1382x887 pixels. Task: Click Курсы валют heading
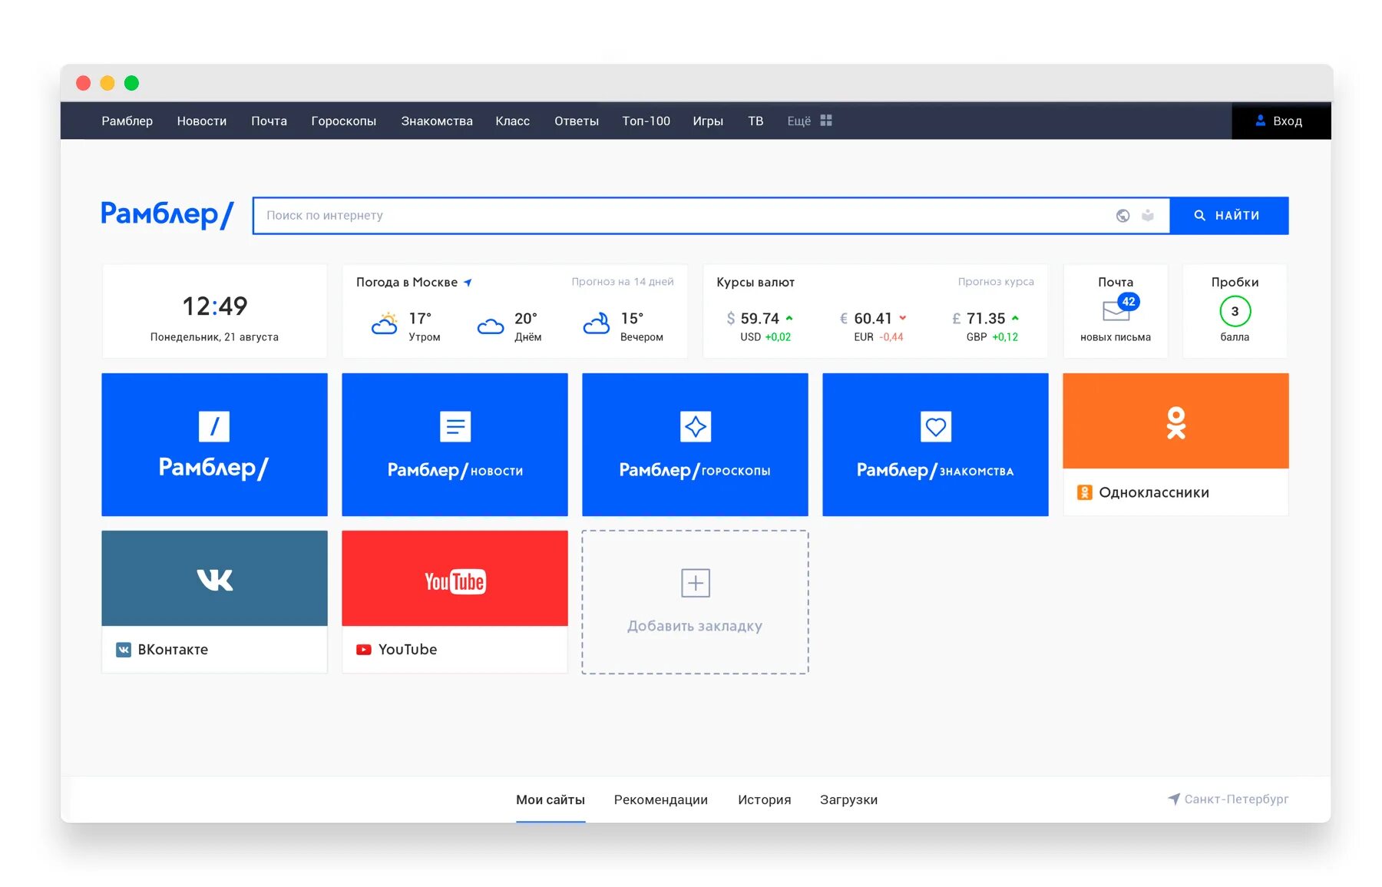click(755, 282)
